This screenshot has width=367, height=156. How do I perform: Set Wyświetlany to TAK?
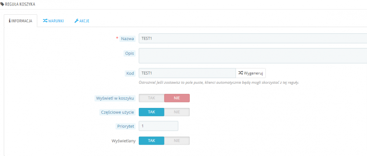[x=152, y=141]
